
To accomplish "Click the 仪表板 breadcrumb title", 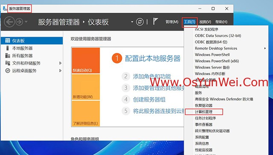I will [x=98, y=22].
